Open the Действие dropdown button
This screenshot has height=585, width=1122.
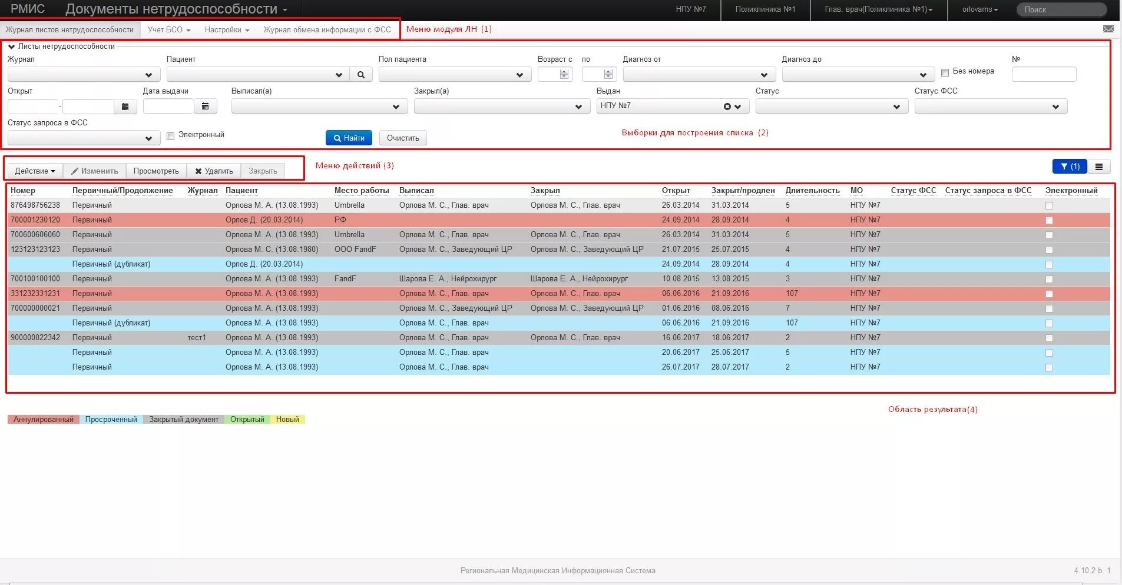[x=35, y=171]
